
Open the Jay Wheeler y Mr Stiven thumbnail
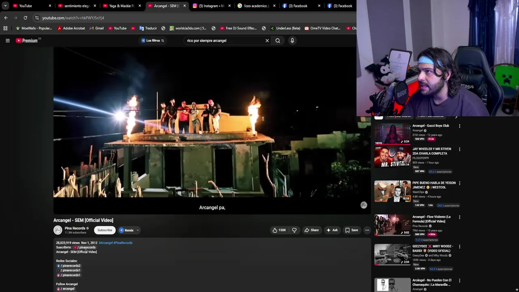coord(392,157)
